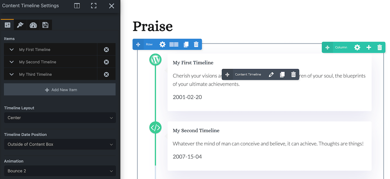Image resolution: width=390 pixels, height=179 pixels.
Task: Open the Timeline Layout dropdown
Action: 60,118
